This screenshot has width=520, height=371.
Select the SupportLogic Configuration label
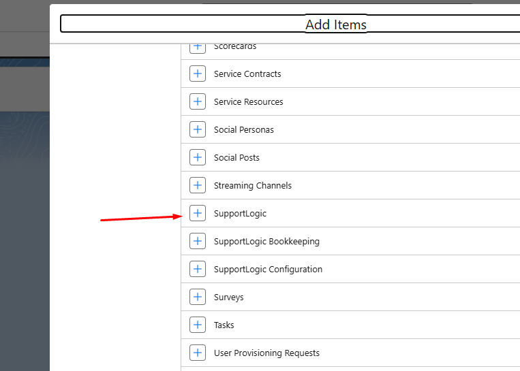pyautogui.click(x=268, y=270)
